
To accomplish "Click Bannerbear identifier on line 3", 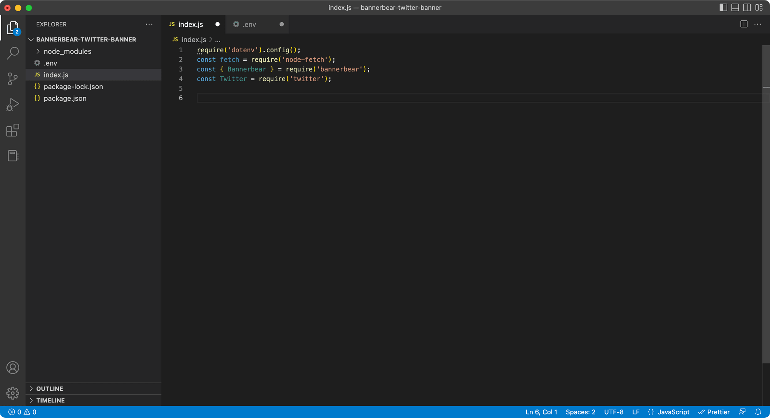I will 246,69.
